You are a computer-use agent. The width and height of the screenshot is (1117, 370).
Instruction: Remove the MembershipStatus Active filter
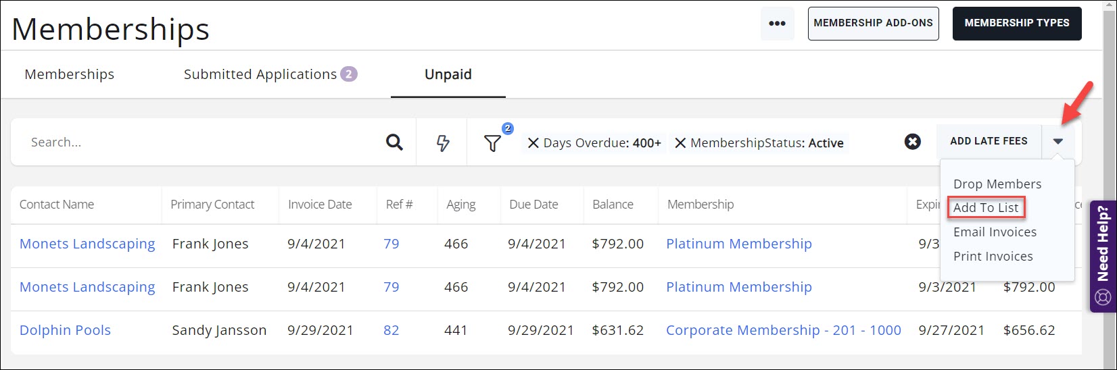[680, 143]
